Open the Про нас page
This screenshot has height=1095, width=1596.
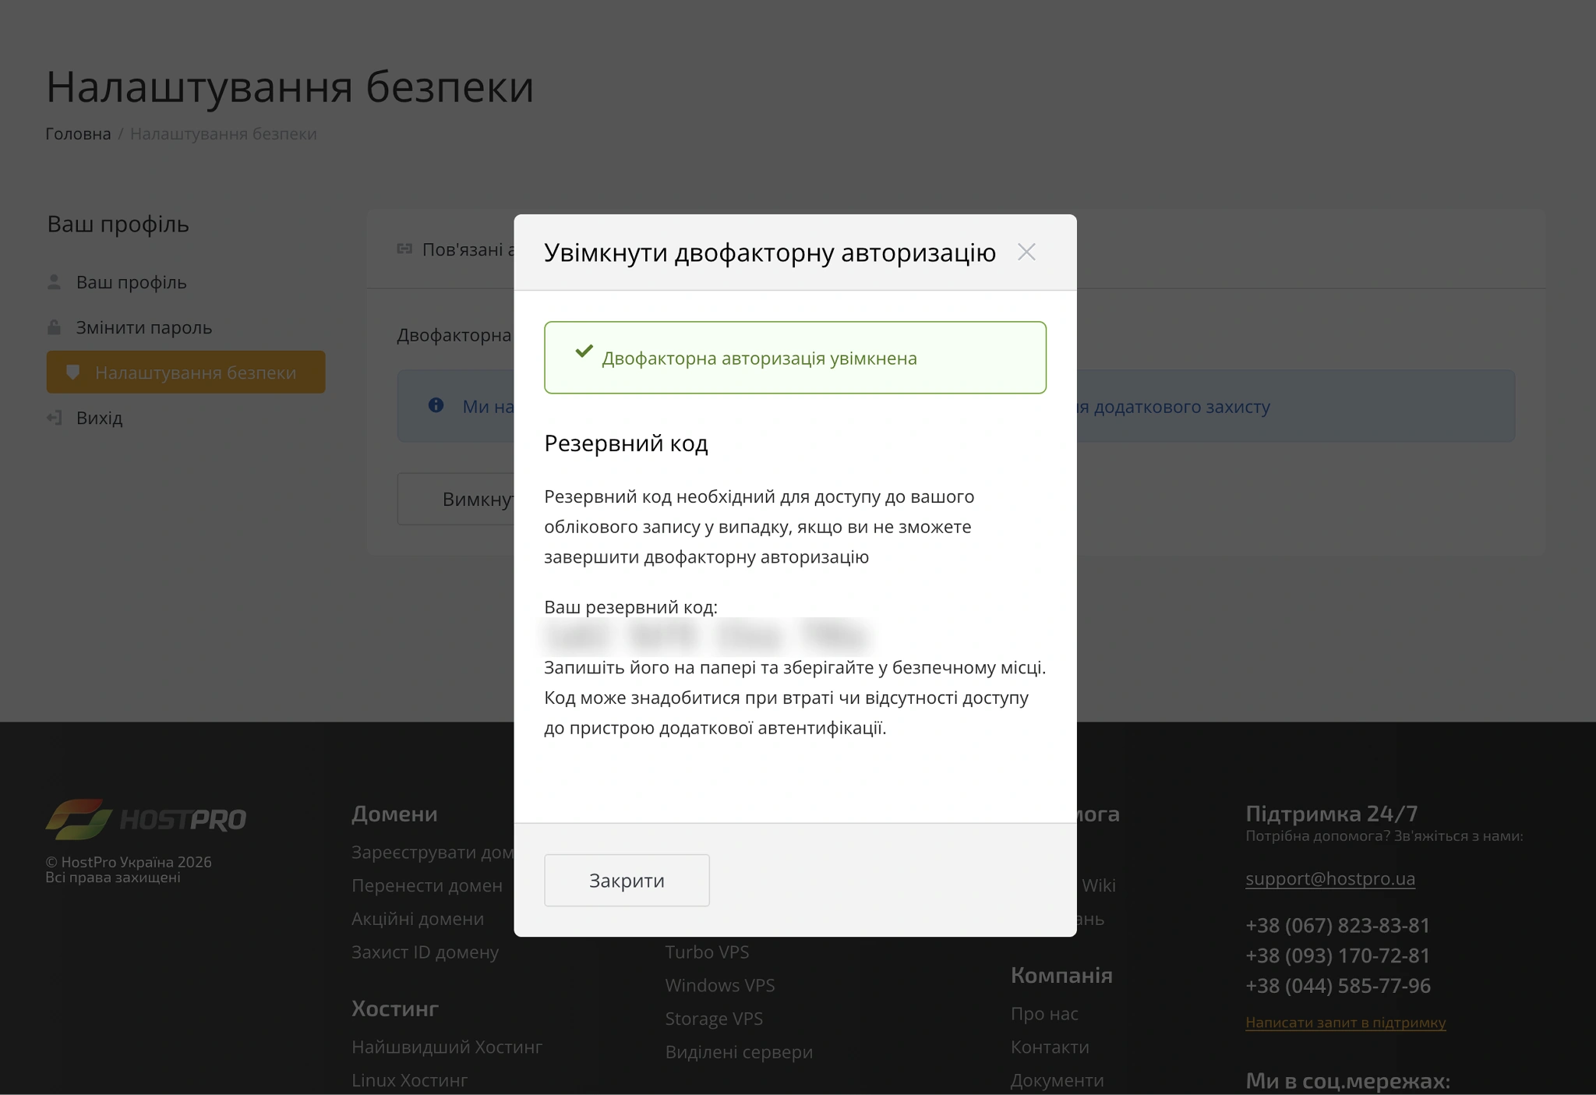click(x=1044, y=1014)
